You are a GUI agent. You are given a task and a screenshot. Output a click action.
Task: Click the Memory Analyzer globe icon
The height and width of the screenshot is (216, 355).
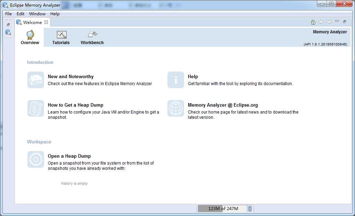176,108
